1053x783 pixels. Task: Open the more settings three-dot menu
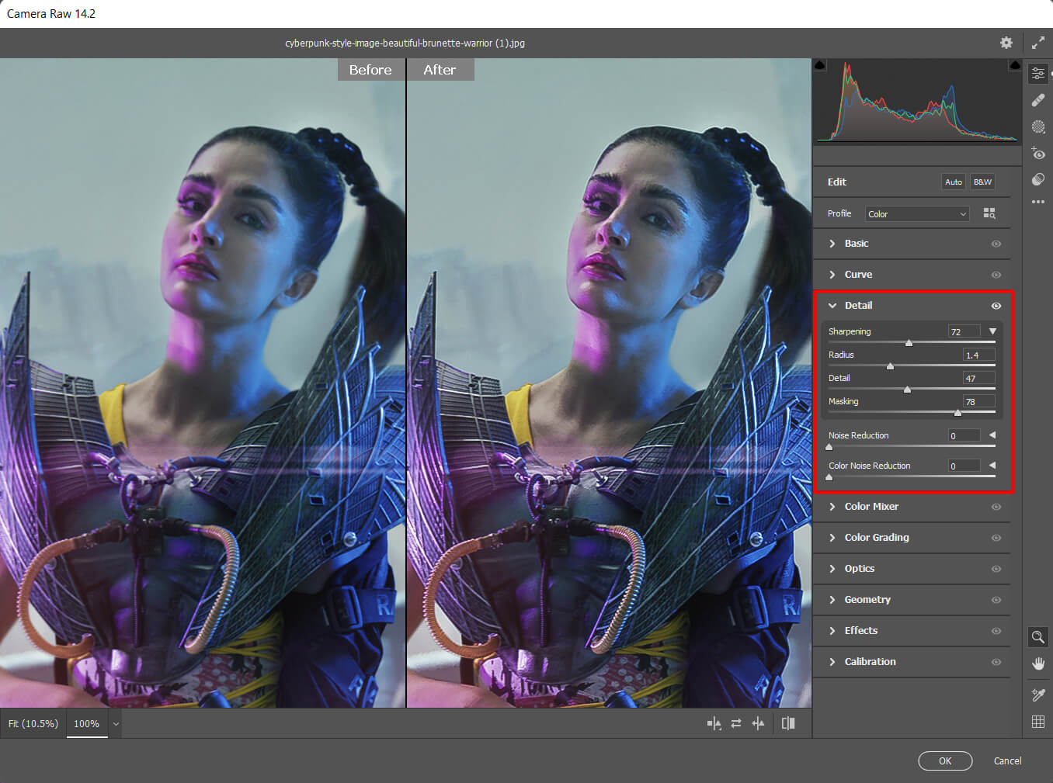1038,202
